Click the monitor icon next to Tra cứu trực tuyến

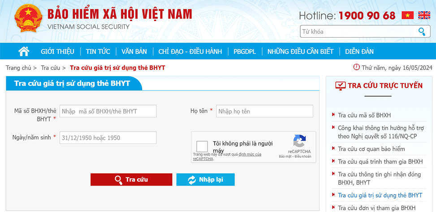click(341, 86)
